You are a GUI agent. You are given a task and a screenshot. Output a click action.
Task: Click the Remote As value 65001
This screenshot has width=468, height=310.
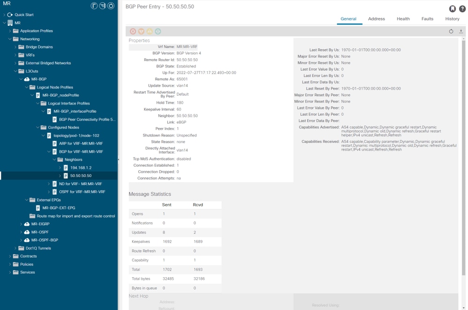pos(182,79)
